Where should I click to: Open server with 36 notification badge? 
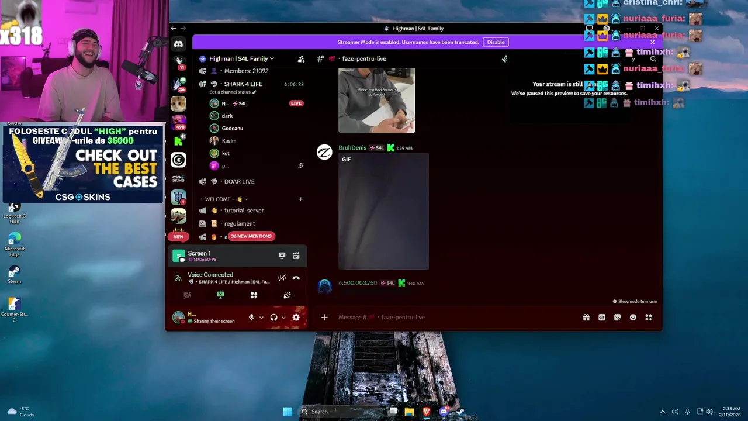point(178,84)
